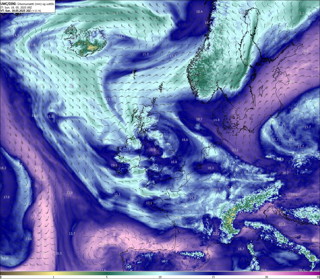
Task: Click the '25.0' value label
Action: click(x=294, y=194)
